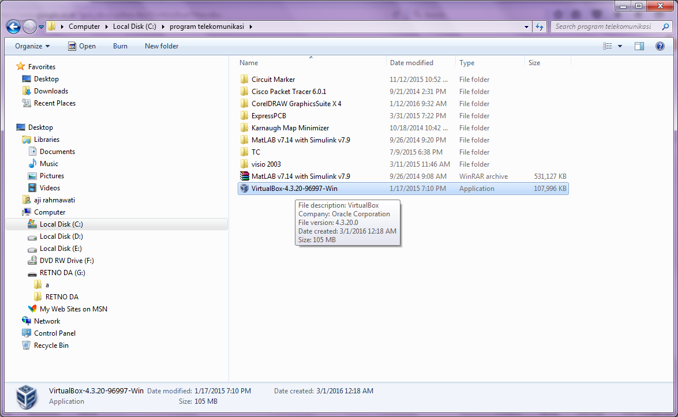Open the address bar previous locations dropdown
This screenshot has height=417, width=678.
[x=526, y=27]
